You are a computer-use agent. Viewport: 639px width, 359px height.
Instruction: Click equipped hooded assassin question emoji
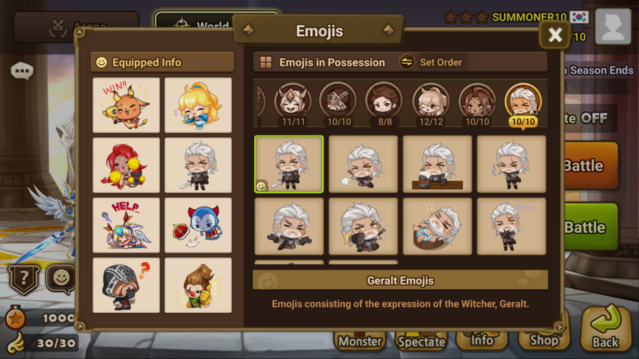(126, 285)
